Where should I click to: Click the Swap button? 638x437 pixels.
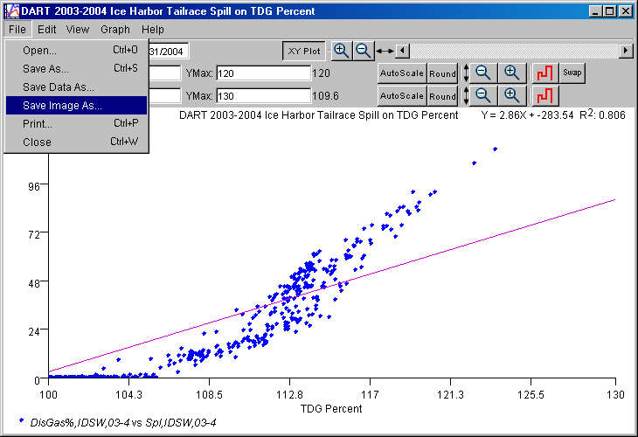[x=572, y=73]
